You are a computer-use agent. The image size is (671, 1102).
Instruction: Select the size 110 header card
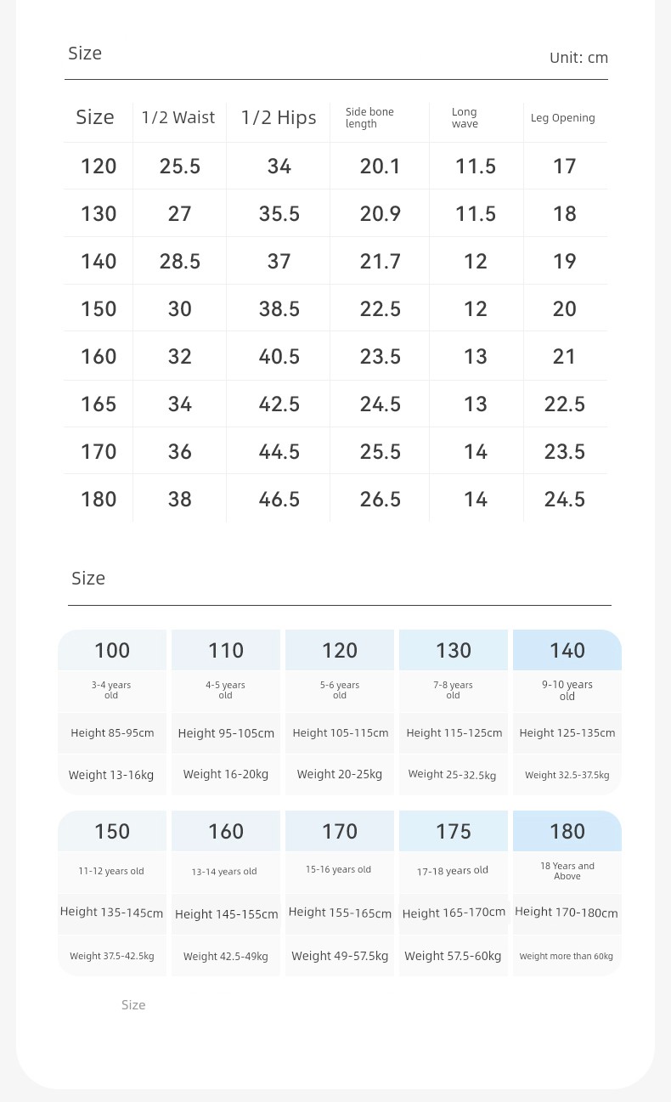coord(226,650)
